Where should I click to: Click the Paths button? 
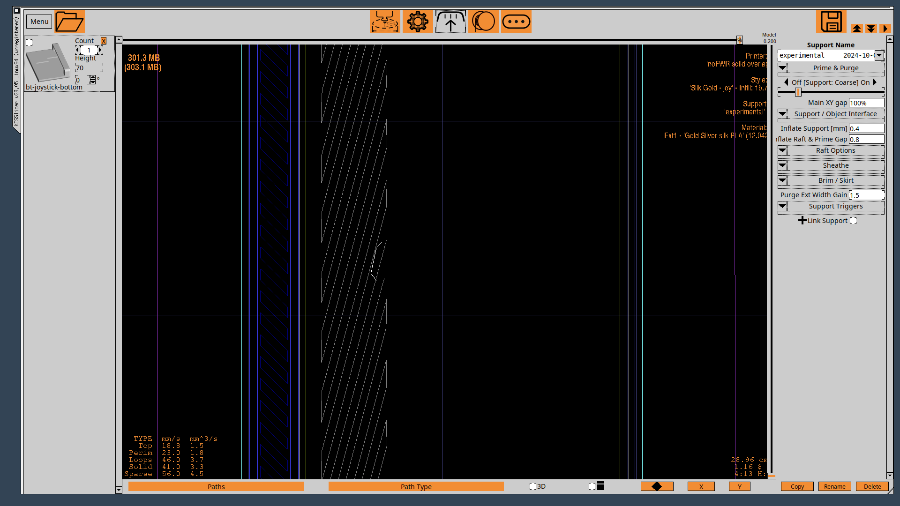(216, 486)
